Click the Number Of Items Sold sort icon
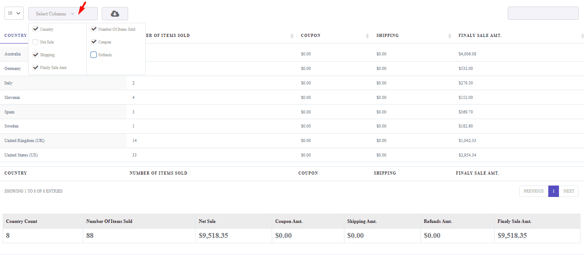The height and width of the screenshot is (255, 584). click(292, 36)
